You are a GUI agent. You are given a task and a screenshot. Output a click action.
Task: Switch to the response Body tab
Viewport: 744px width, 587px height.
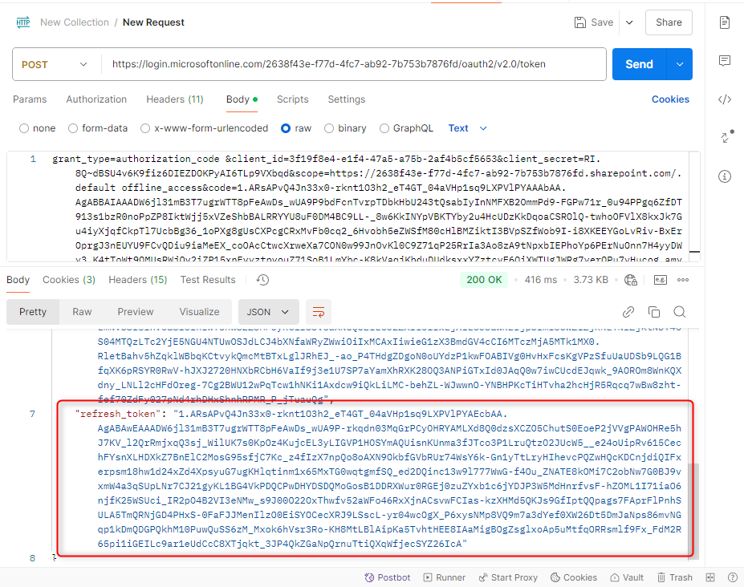[x=18, y=280]
